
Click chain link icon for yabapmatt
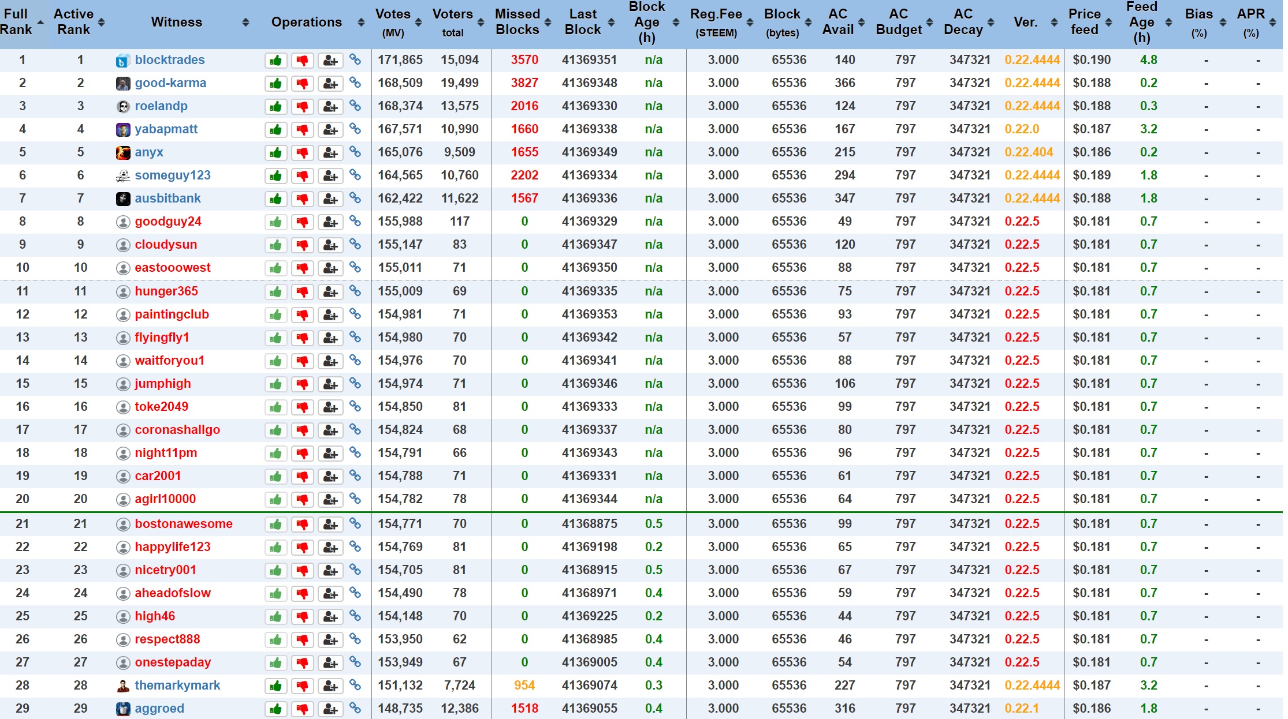(x=355, y=129)
